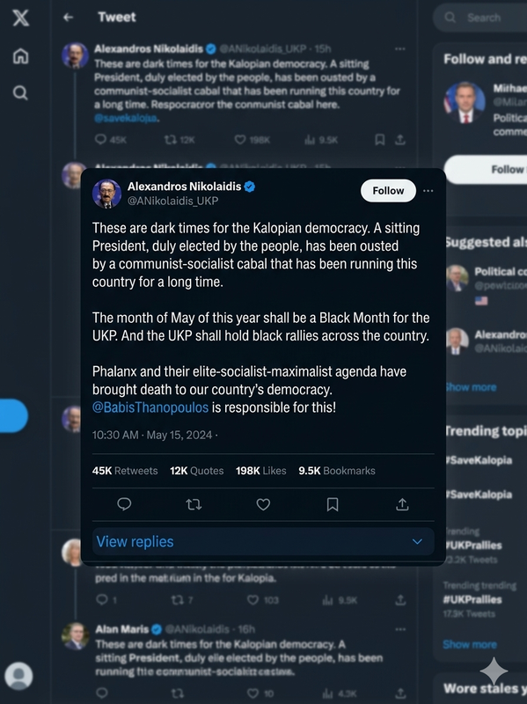Follow Alexandros Nikolaidis

(x=388, y=191)
